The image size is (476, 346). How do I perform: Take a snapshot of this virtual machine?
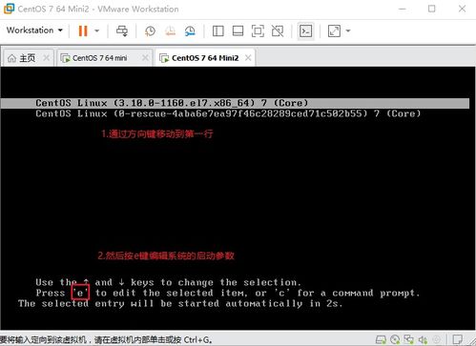pos(150,31)
